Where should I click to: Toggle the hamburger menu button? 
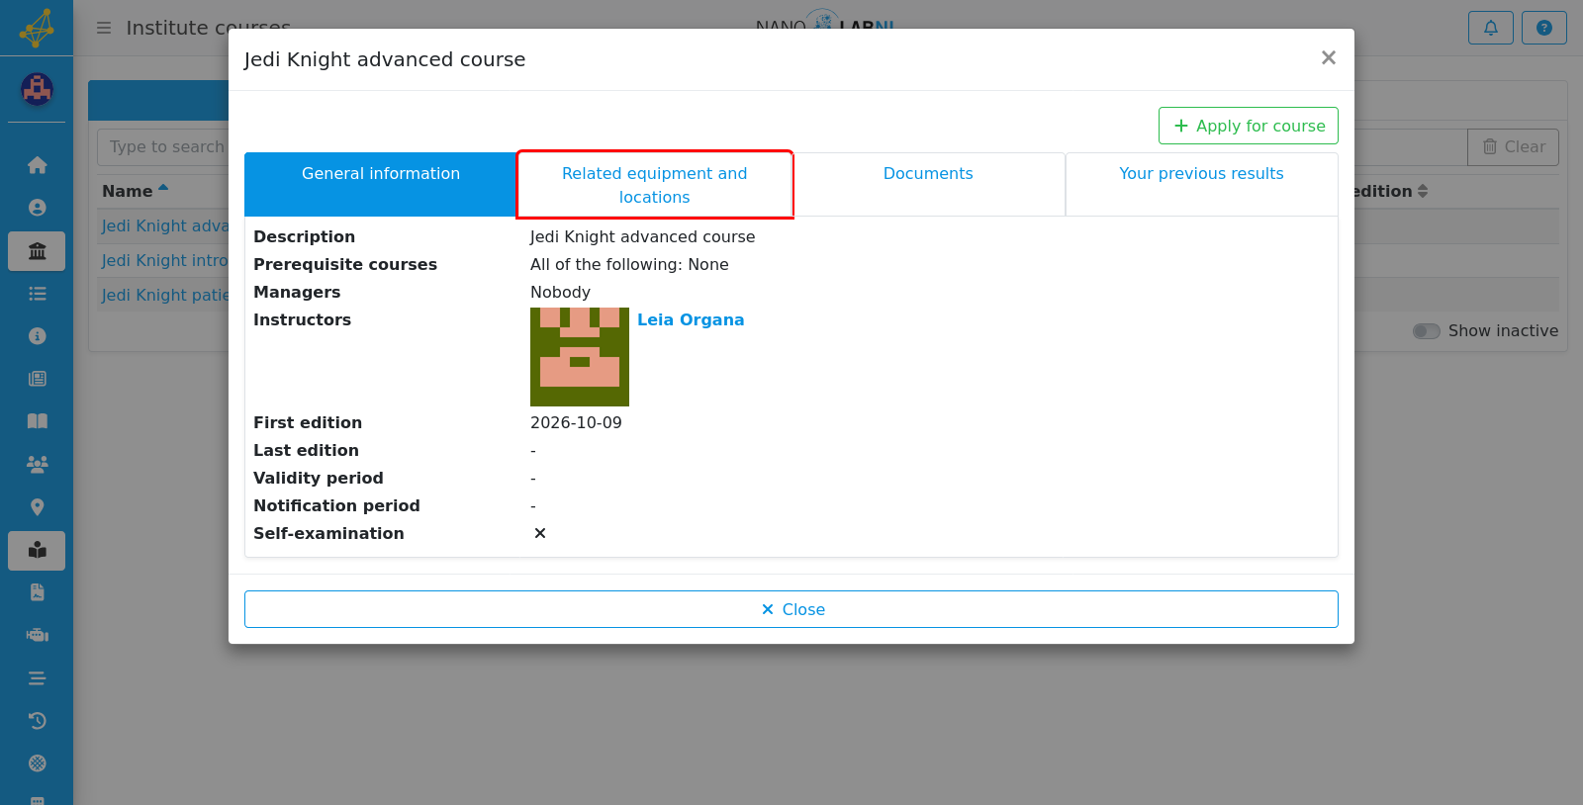click(104, 28)
